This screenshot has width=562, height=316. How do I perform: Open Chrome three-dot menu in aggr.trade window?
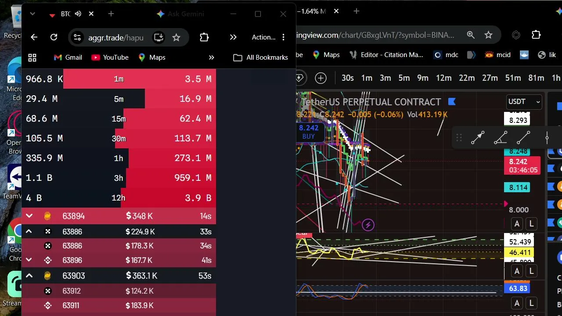(x=284, y=37)
